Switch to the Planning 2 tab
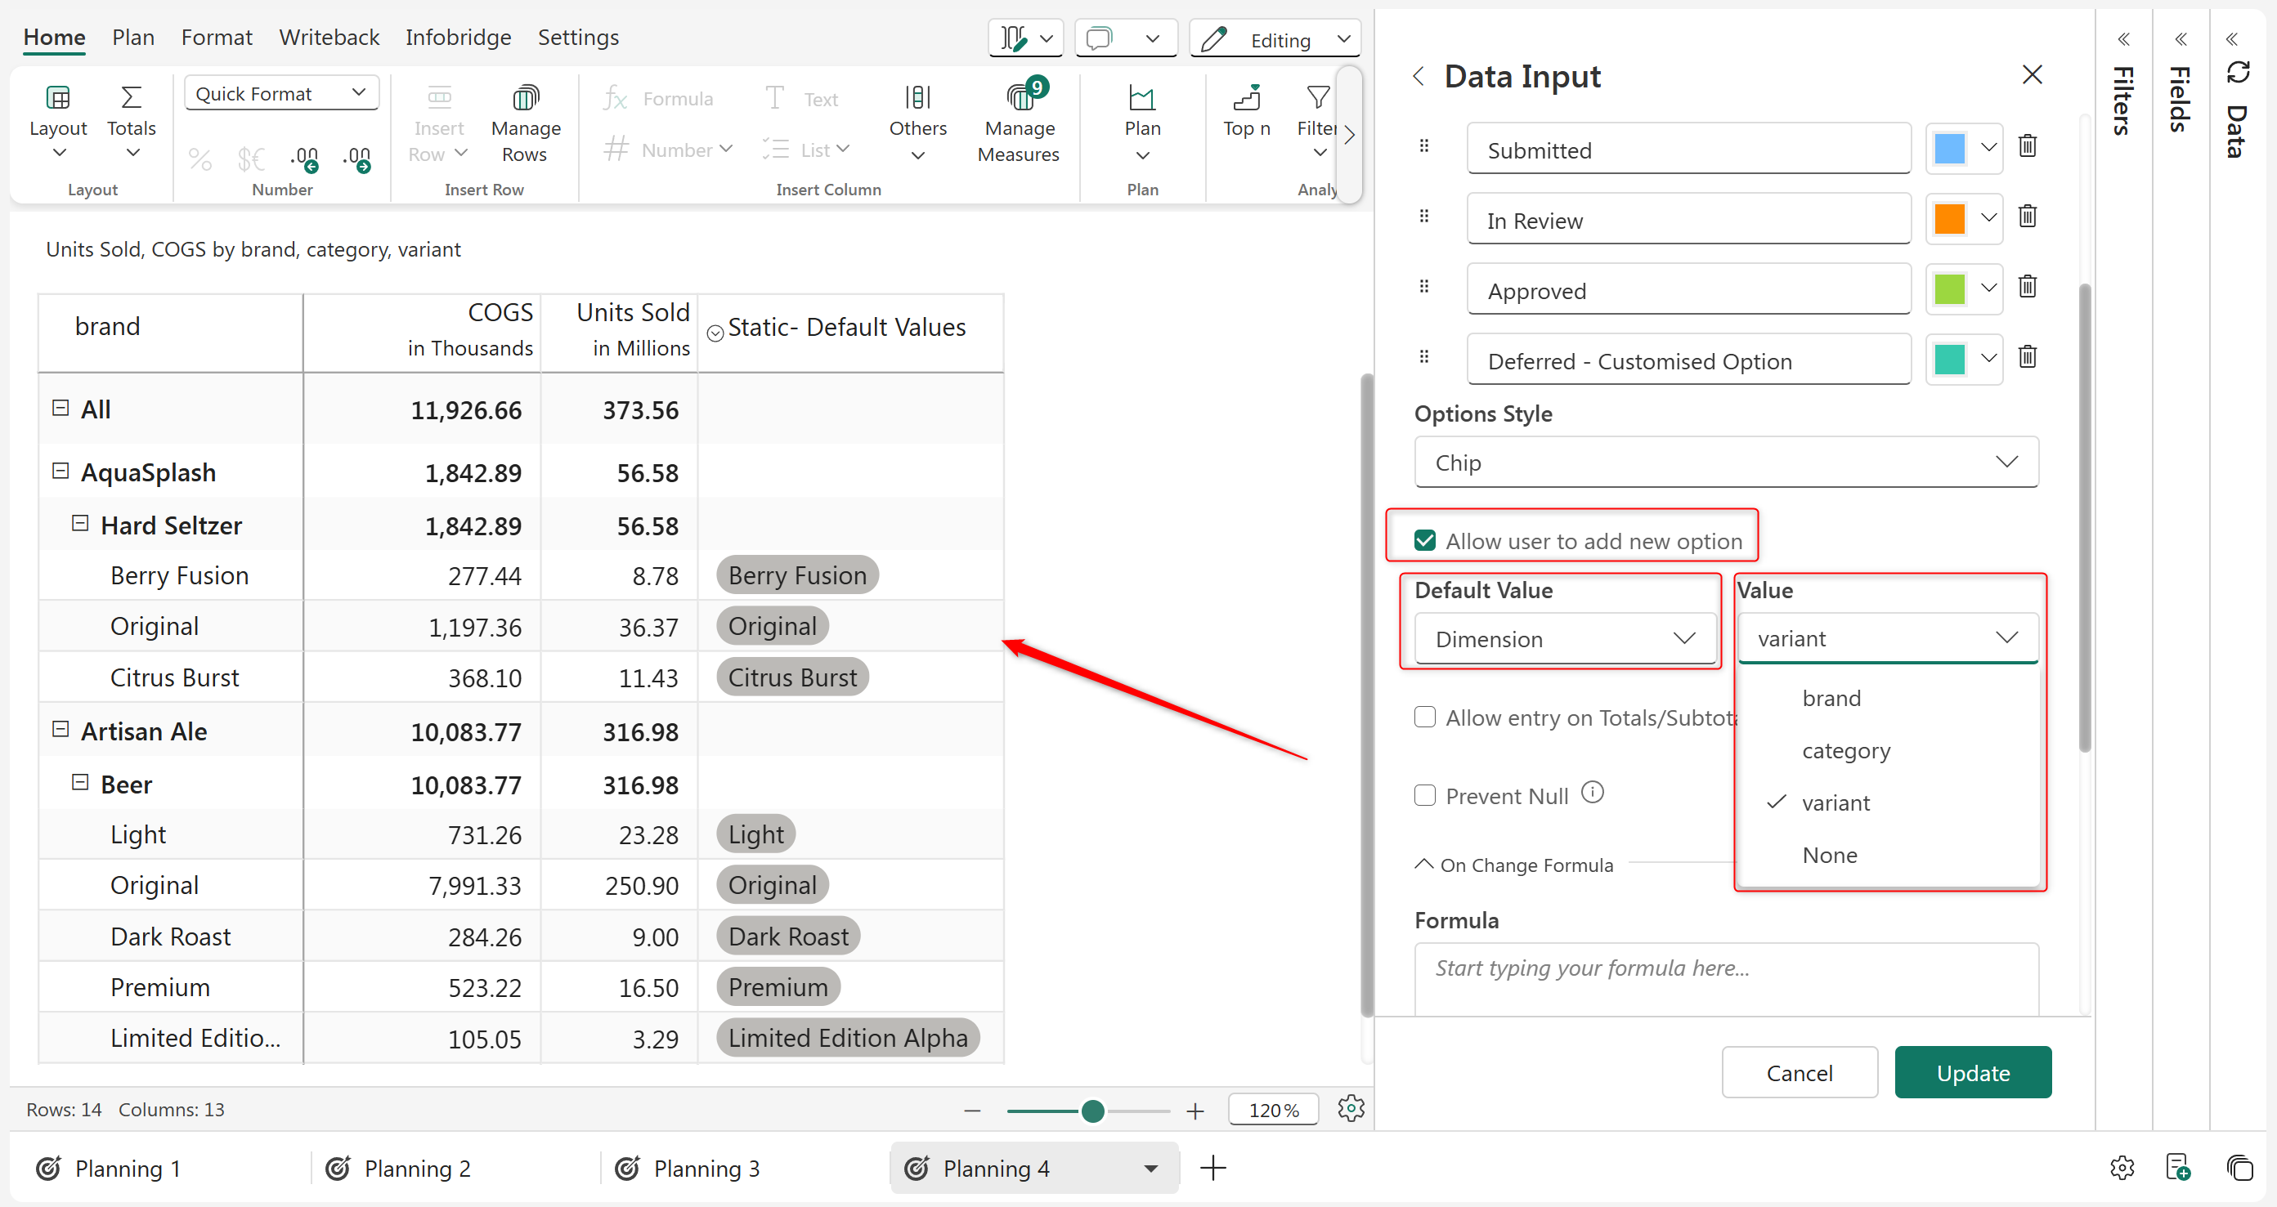Screen dimensions: 2277x1207 [x=416, y=1169]
